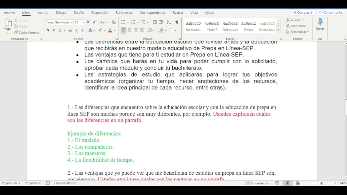347x195 pixels.
Task: Apply text effects A icon
Action: click(90, 30)
